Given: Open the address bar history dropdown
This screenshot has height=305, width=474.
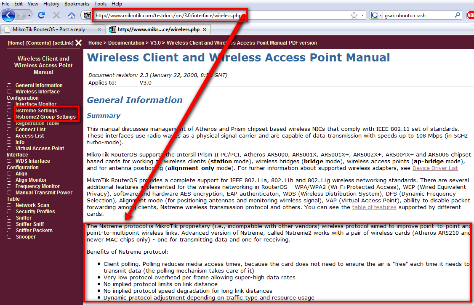Looking at the screenshot, I should coord(362,16).
